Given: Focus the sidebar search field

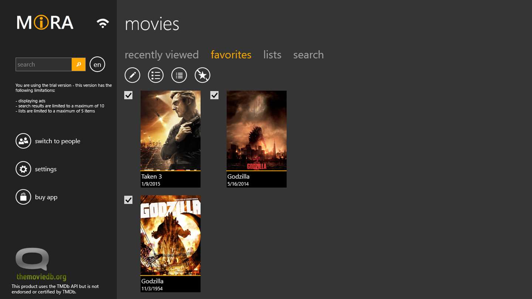Looking at the screenshot, I should coord(44,64).
